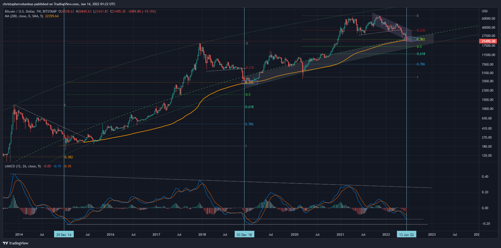Click the 60000.00 price axis label
The width and height of the screenshot is (501, 248).
(488, 19)
